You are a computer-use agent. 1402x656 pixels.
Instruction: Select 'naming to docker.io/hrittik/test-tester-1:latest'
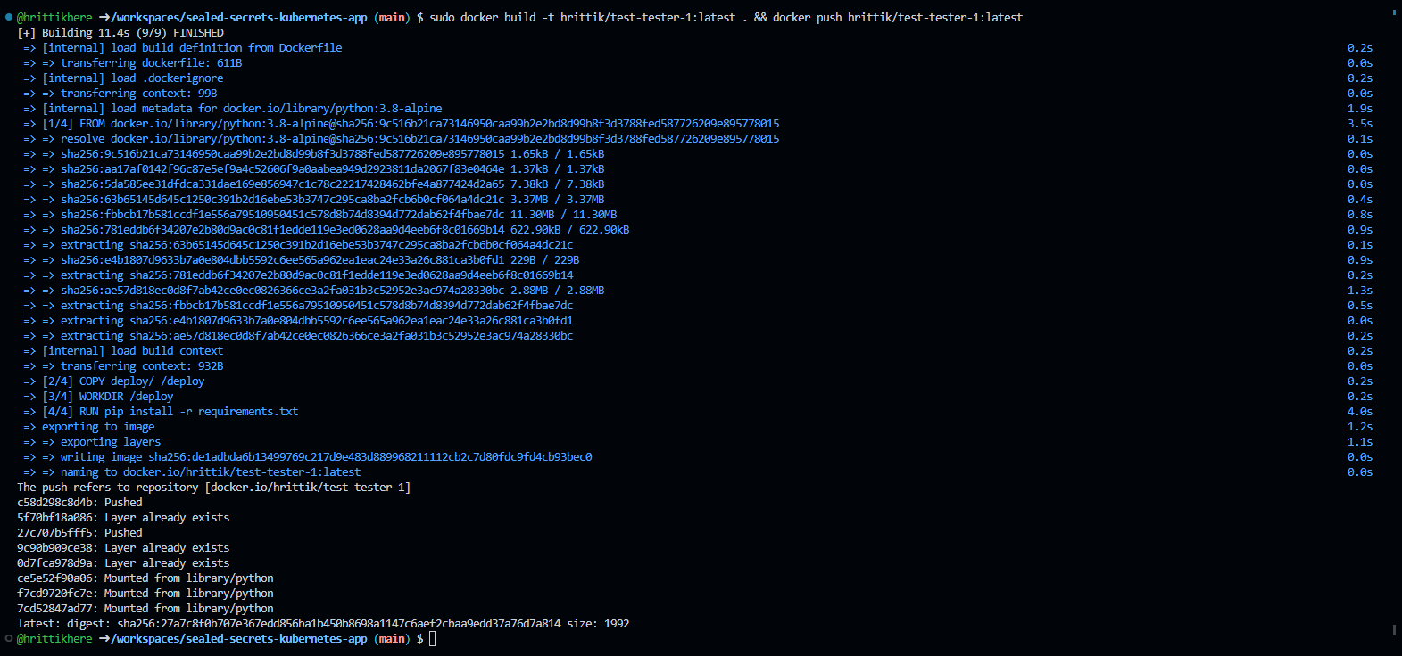pos(211,471)
